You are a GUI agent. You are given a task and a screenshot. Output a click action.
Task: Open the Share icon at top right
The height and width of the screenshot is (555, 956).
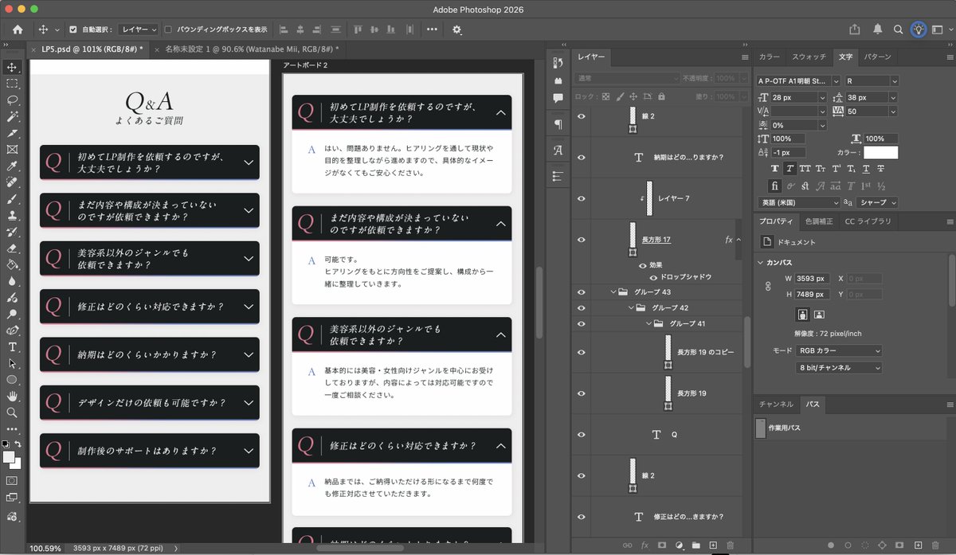(x=855, y=29)
